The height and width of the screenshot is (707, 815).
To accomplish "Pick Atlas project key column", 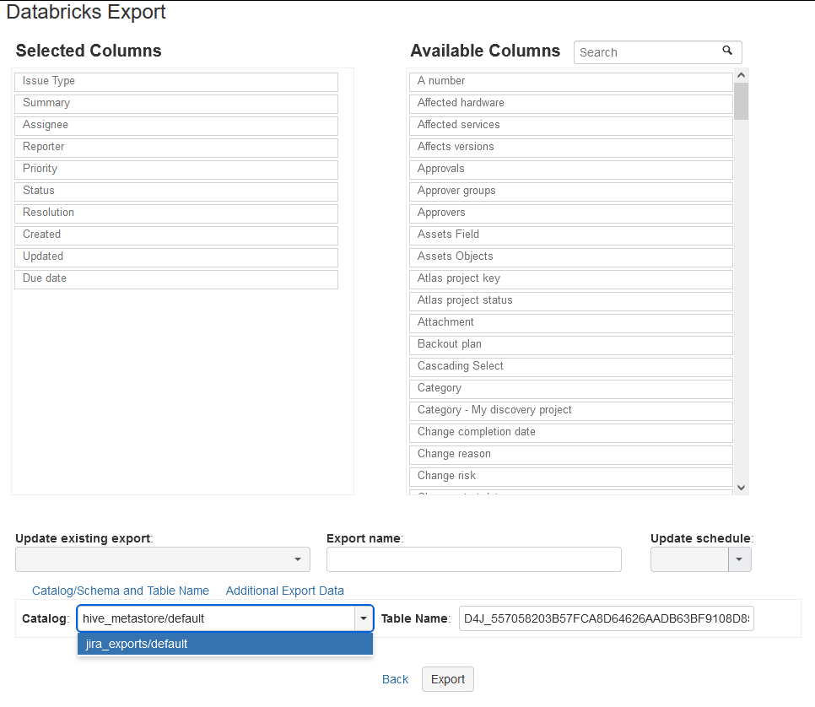I will [x=571, y=279].
